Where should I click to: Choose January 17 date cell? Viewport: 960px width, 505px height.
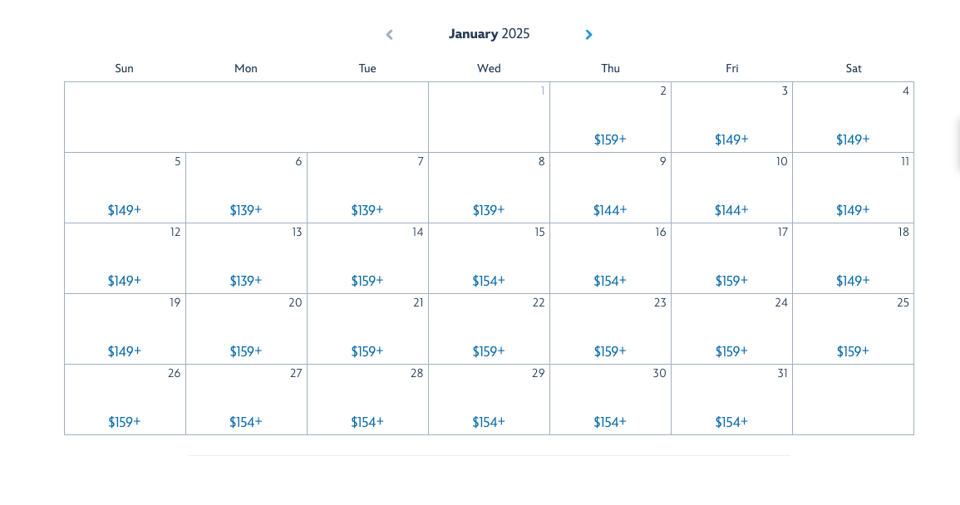pos(731,258)
